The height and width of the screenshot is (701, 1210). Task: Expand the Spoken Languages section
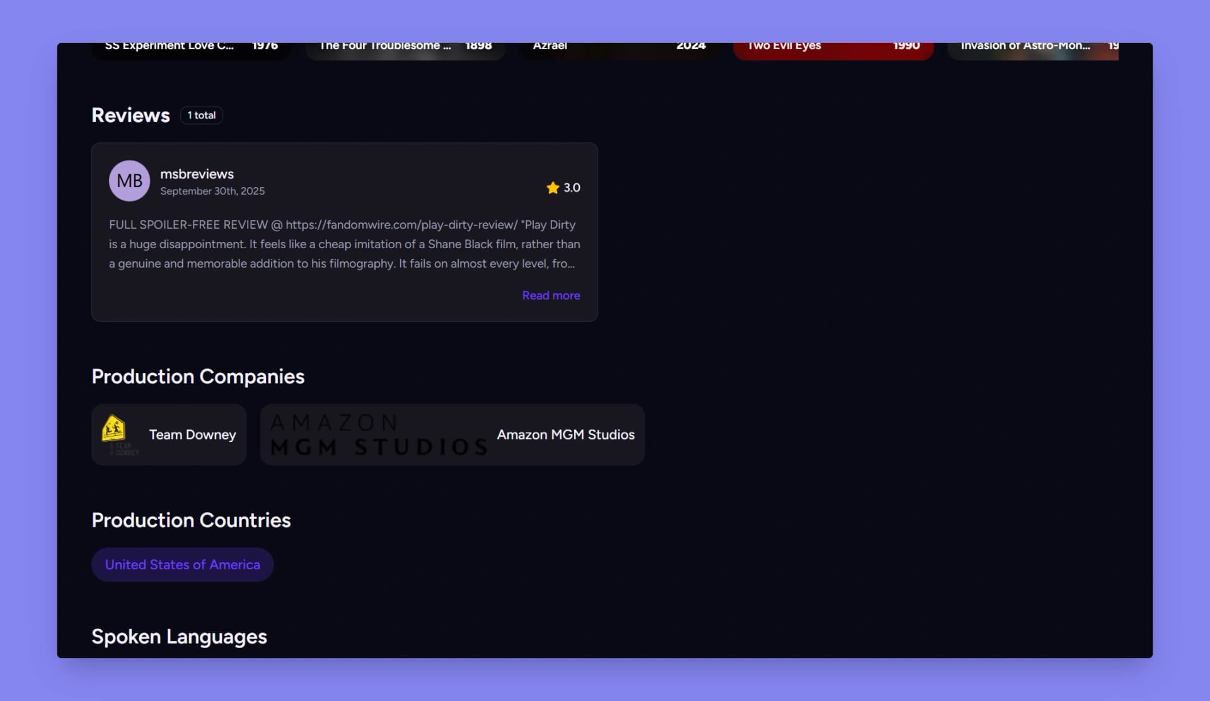click(179, 636)
